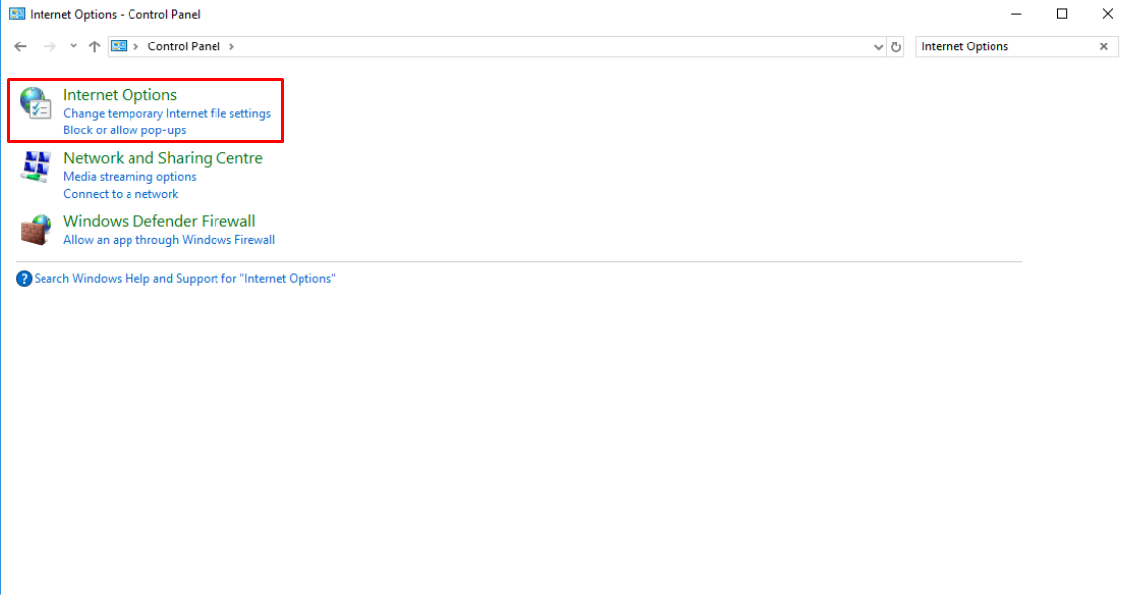Open Windows Defender Firewall heading
This screenshot has height=599, width=1123.
tap(159, 221)
